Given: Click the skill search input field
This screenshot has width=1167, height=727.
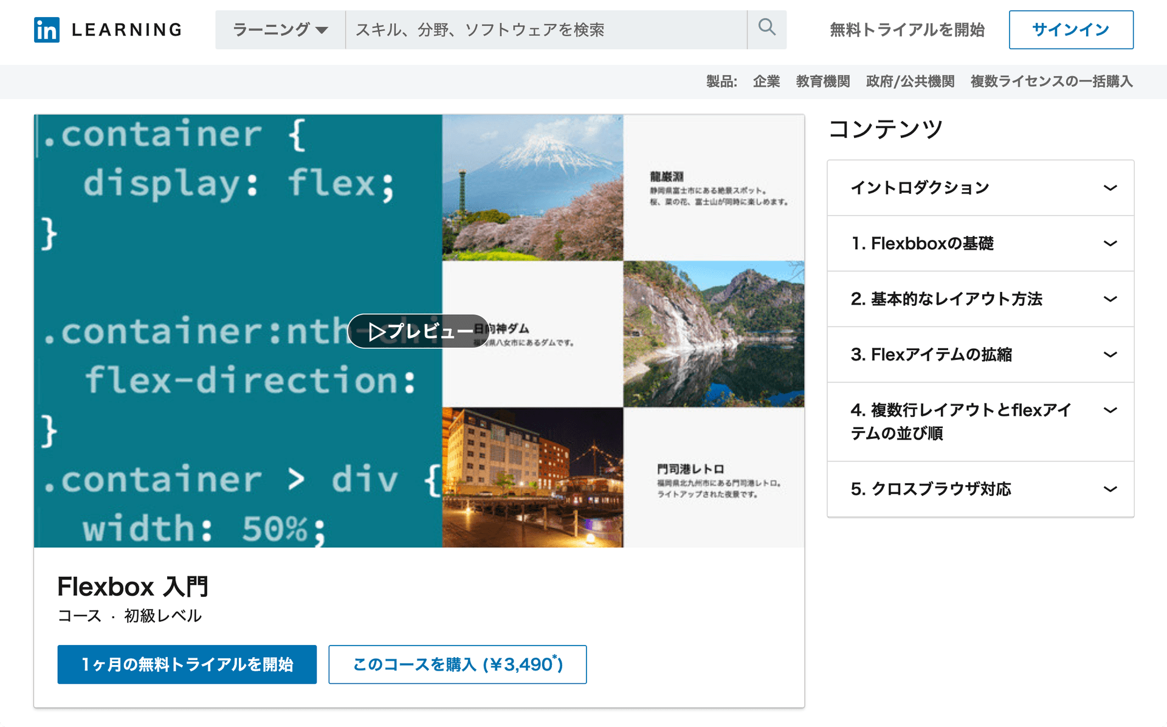Looking at the screenshot, I should click(x=545, y=30).
